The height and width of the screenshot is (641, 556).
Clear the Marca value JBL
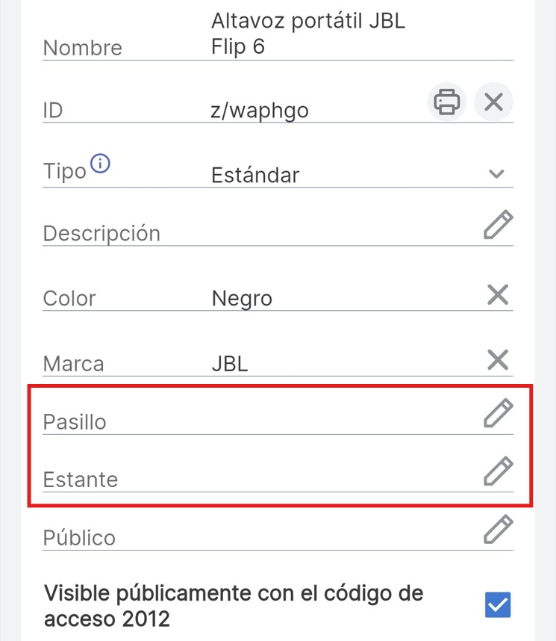pos(497,361)
